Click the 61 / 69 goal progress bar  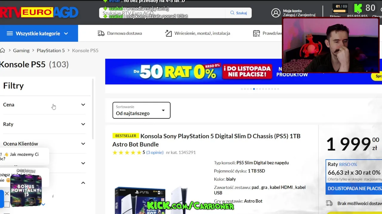pyautogui.click(x=339, y=11)
